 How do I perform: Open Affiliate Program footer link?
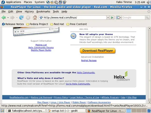[x=110, y=97]
